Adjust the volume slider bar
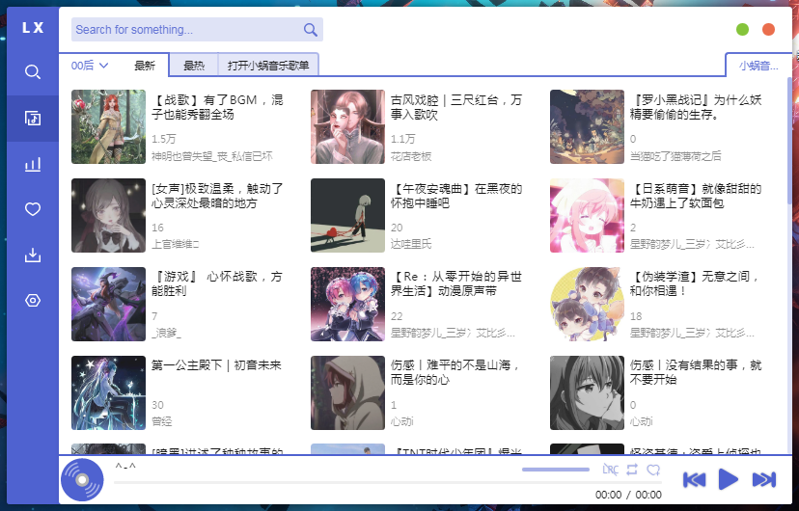Screen dimensions: 799x511 pyautogui.click(x=556, y=470)
